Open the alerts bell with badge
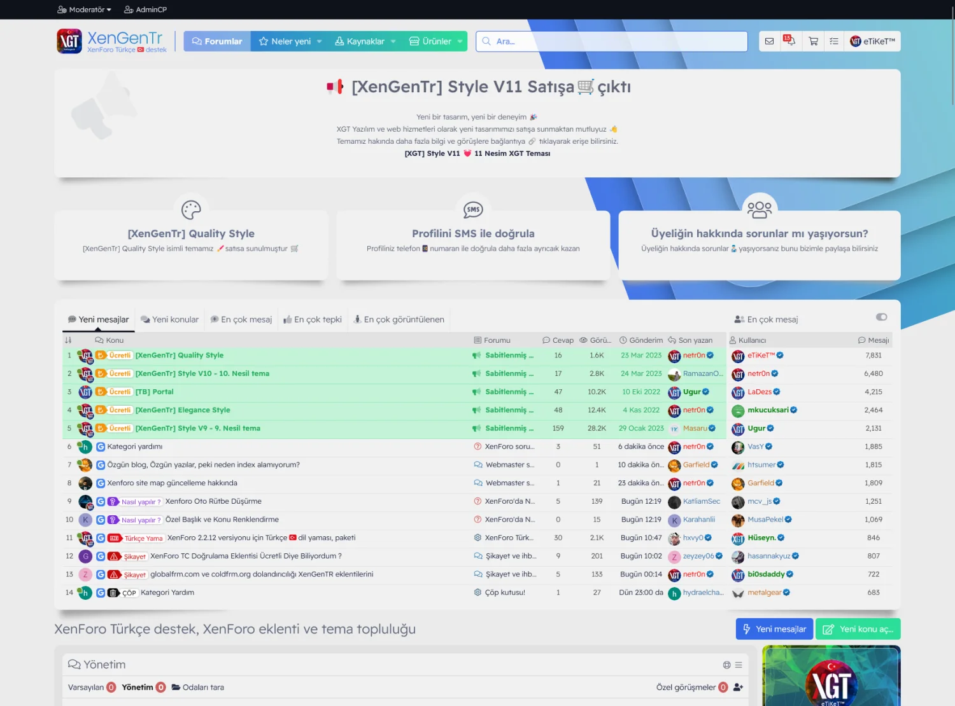 [789, 41]
